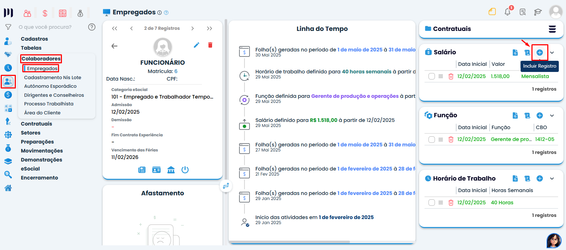Click the power icon under employee card
The image size is (566, 250).
click(185, 170)
